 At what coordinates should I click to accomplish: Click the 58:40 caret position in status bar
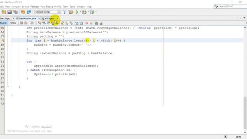(x=239, y=137)
